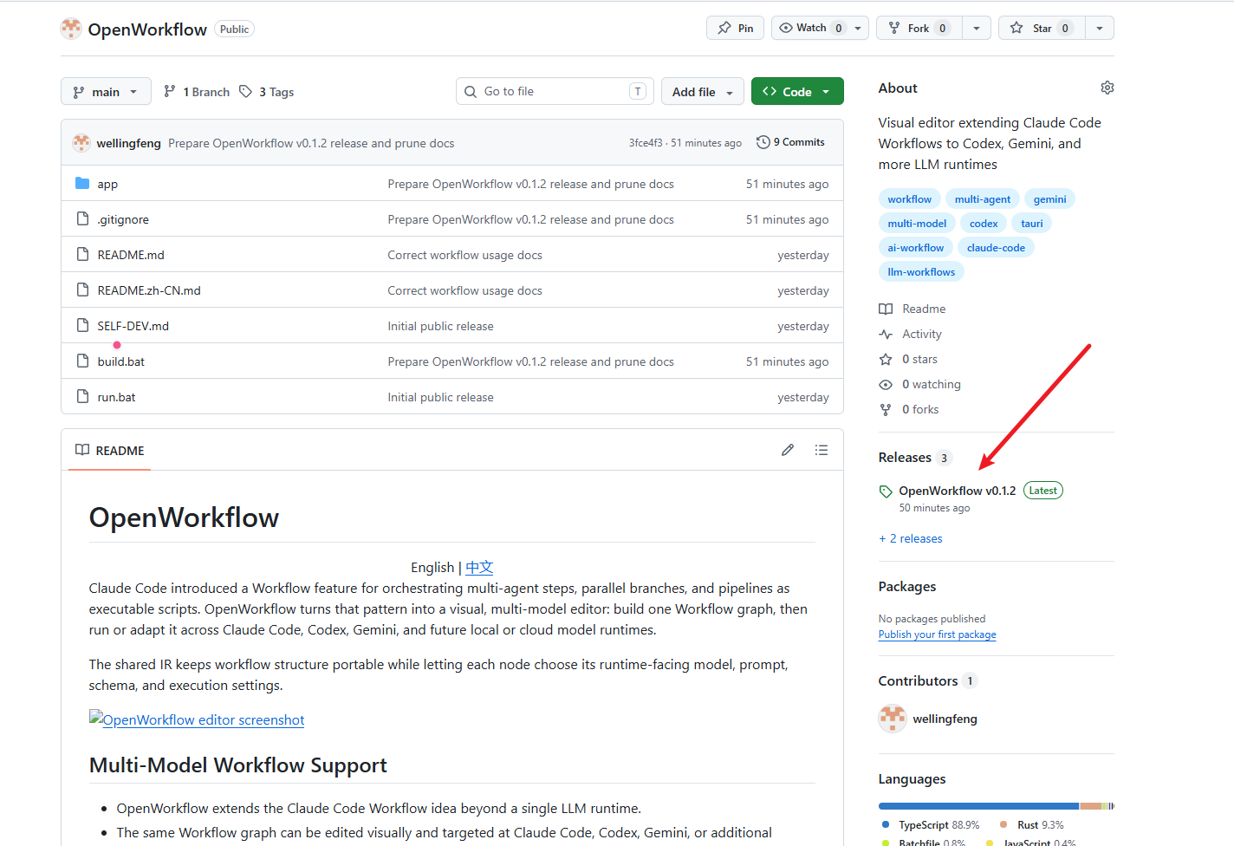
Task: Click the wellingfeng contributor avatar
Action: (x=893, y=719)
